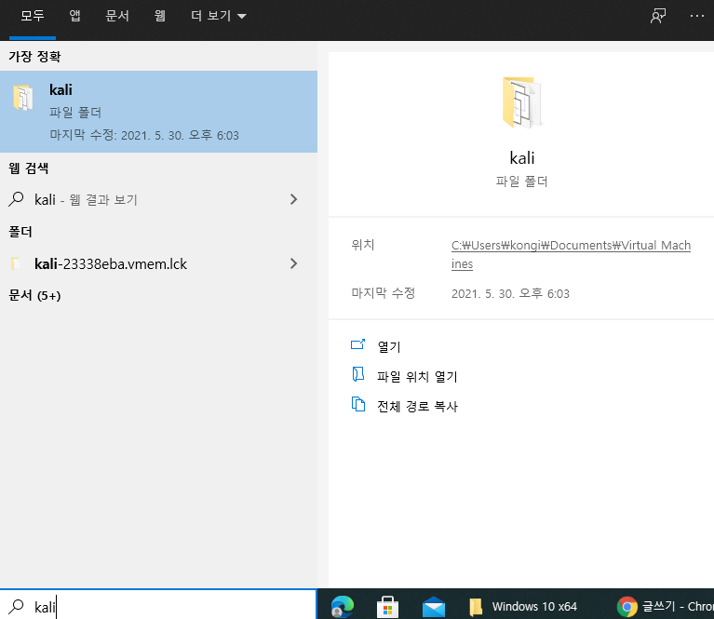The image size is (714, 619).
Task: Expand the kali-23338eba.vmem.lck arrow
Action: point(294,263)
